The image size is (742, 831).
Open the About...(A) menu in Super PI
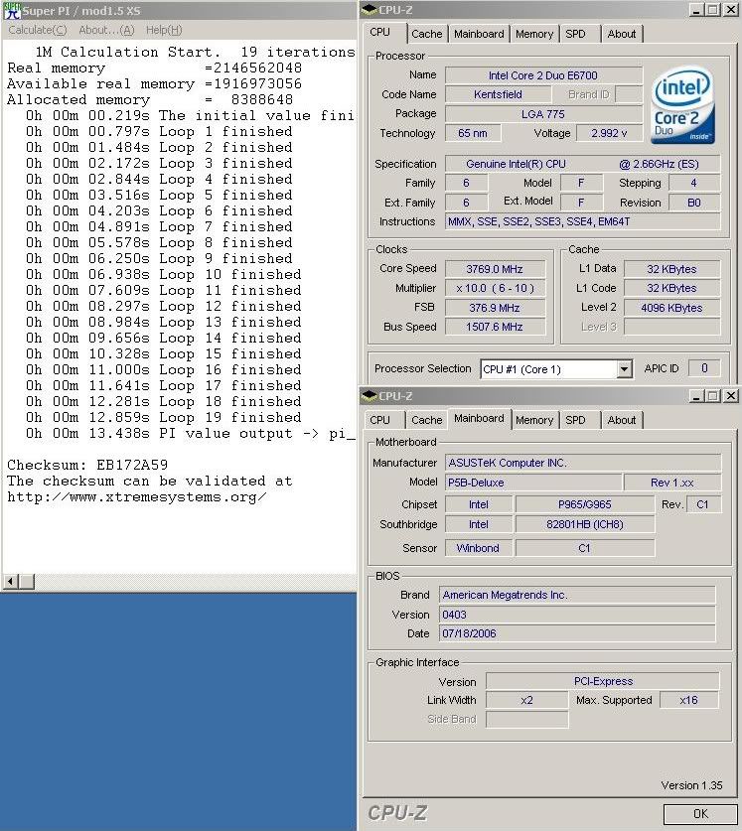[106, 30]
